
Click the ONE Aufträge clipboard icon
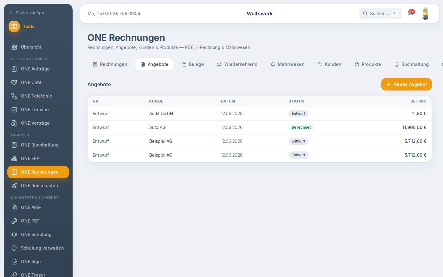(x=14, y=69)
